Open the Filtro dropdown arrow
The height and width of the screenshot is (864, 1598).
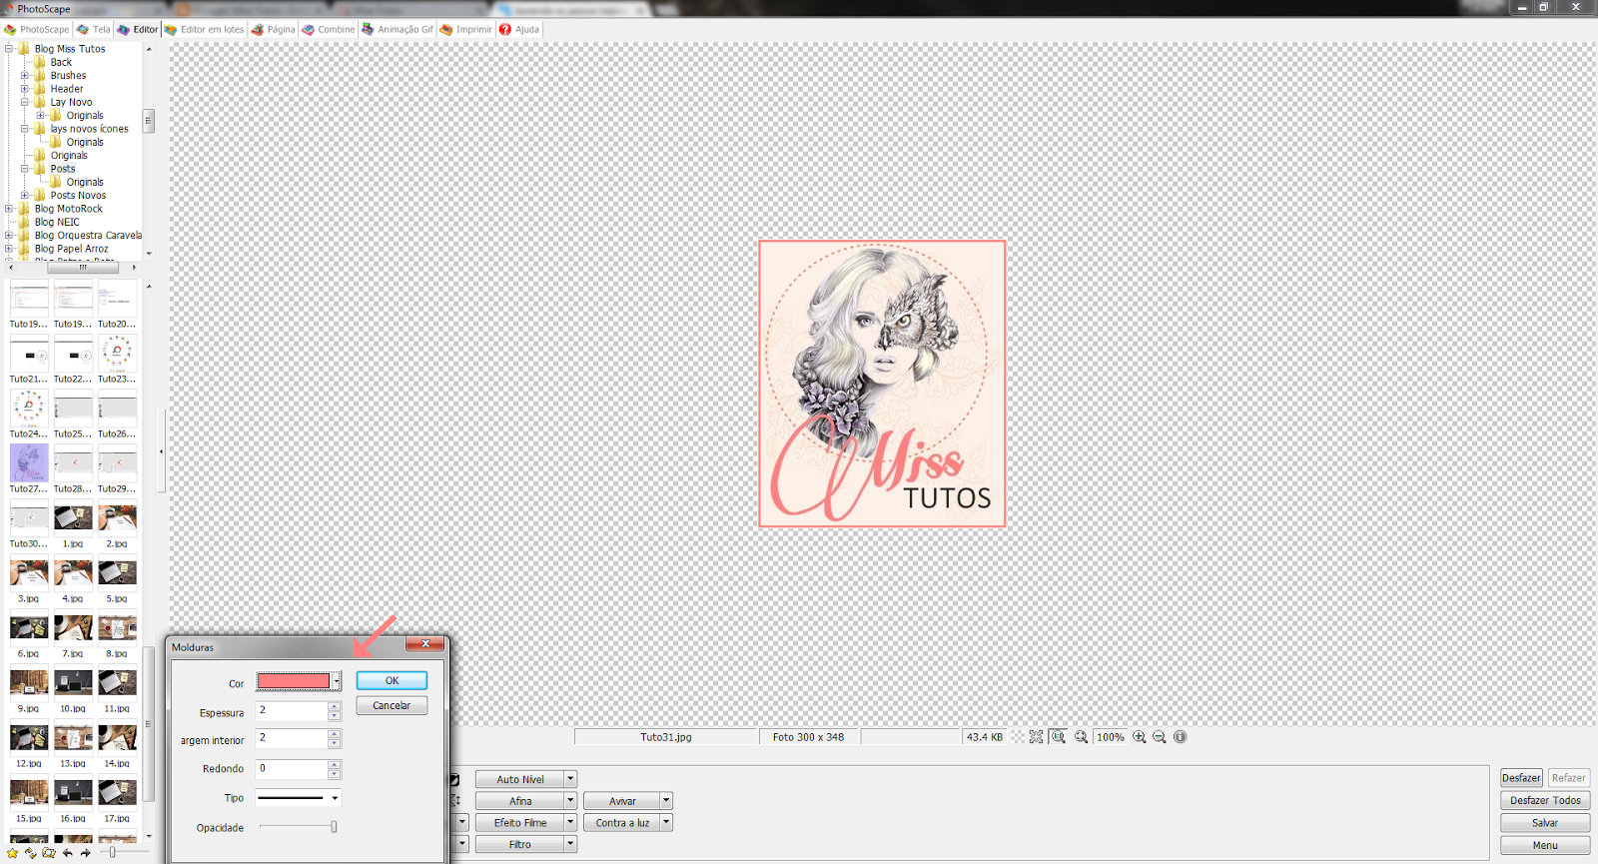tap(570, 844)
